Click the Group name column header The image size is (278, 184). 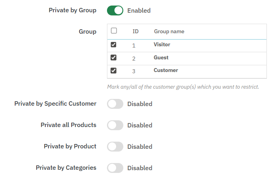tap(169, 31)
